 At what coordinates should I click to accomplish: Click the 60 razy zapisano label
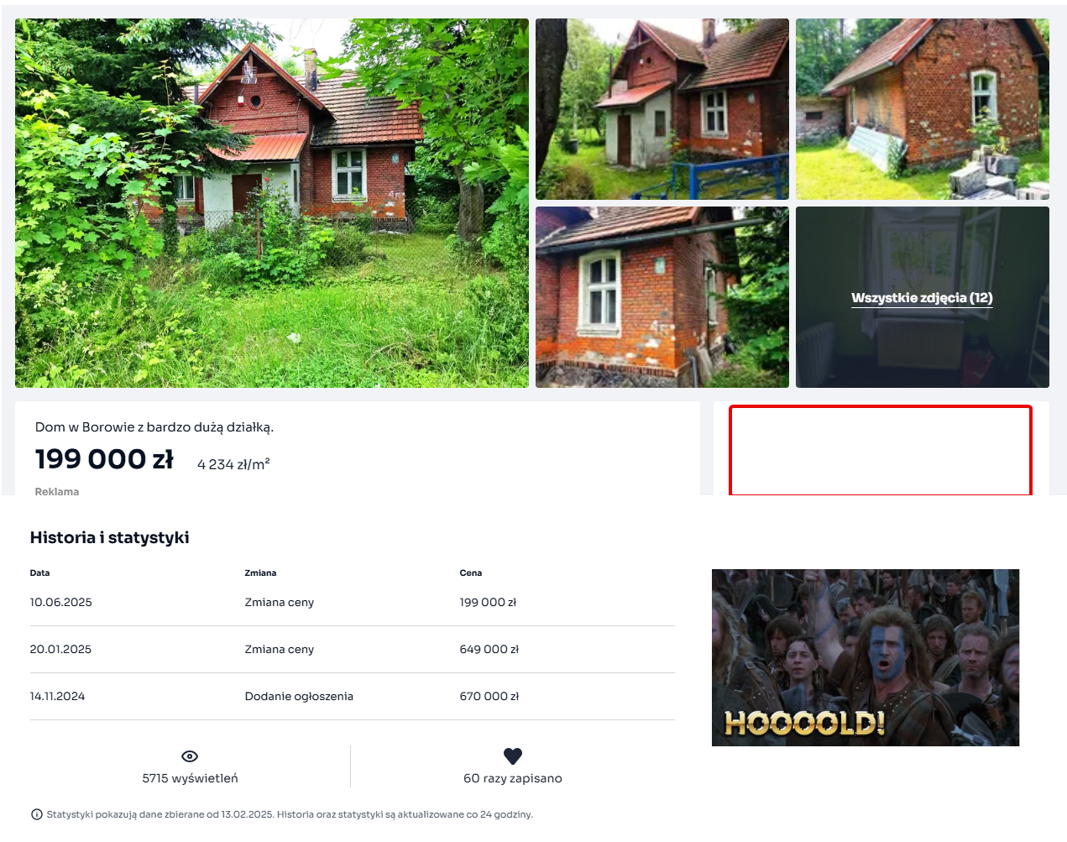coord(513,778)
